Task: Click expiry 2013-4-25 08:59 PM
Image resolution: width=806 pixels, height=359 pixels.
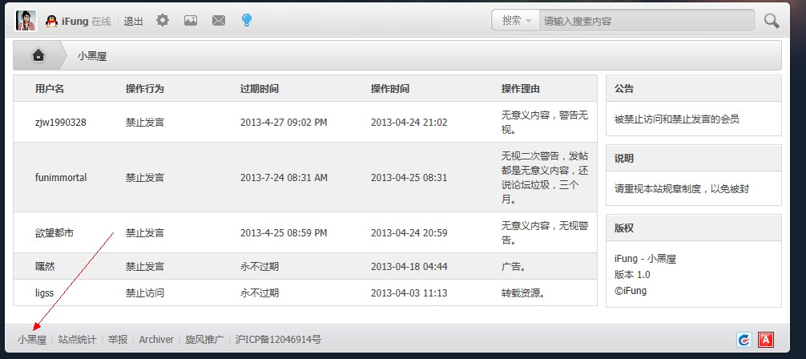Action: pos(284,232)
